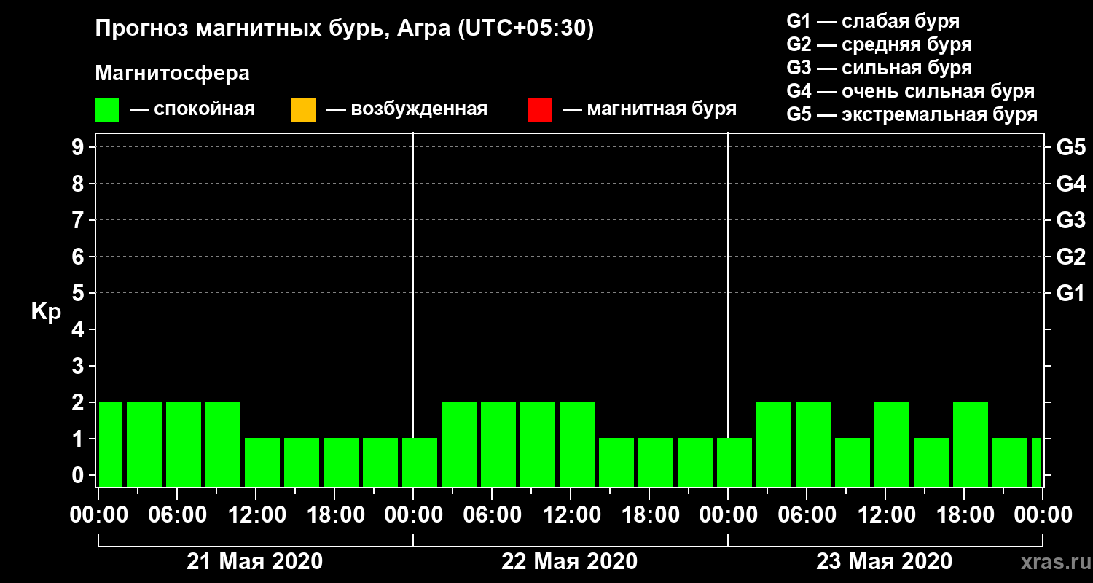Screen dimensions: 1093x583
Task: Click the '22 Мая 2020' date label
Action: point(570,562)
